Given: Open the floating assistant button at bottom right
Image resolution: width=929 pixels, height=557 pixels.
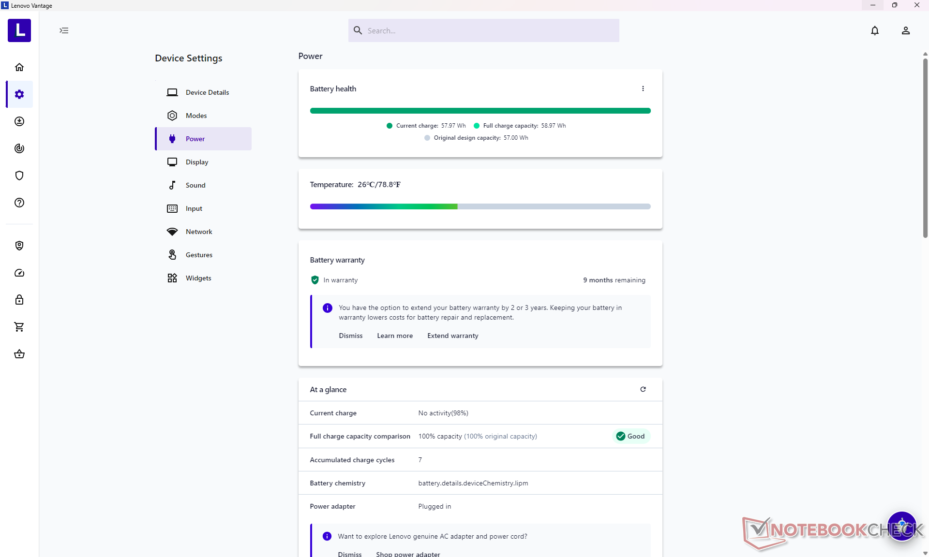Looking at the screenshot, I should pos(901,526).
